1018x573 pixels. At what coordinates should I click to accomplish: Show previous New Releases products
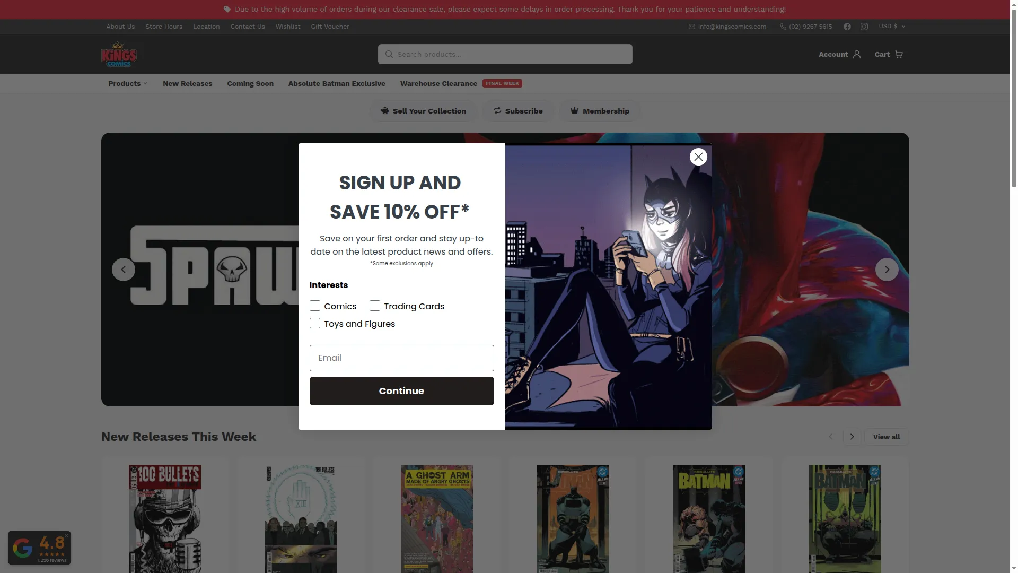831,437
